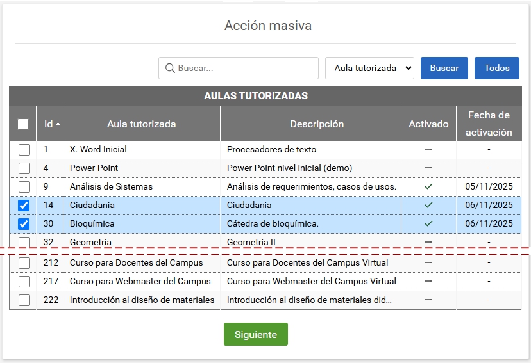Click the green Siguiente button

255,334
